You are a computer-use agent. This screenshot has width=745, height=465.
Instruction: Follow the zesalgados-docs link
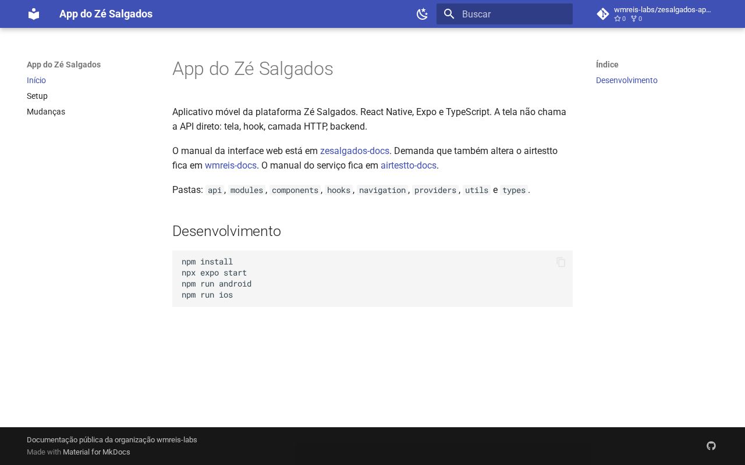tap(354, 151)
